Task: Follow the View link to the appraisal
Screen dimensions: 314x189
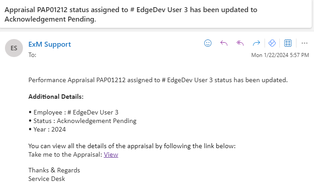Action: point(111,154)
